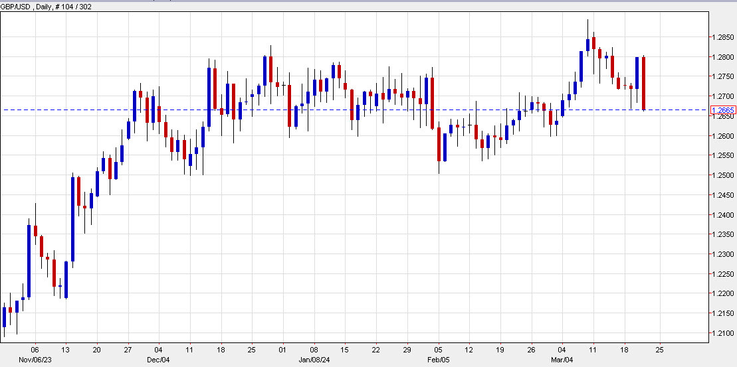Click the 1.2150 price axis label

[x=723, y=313]
